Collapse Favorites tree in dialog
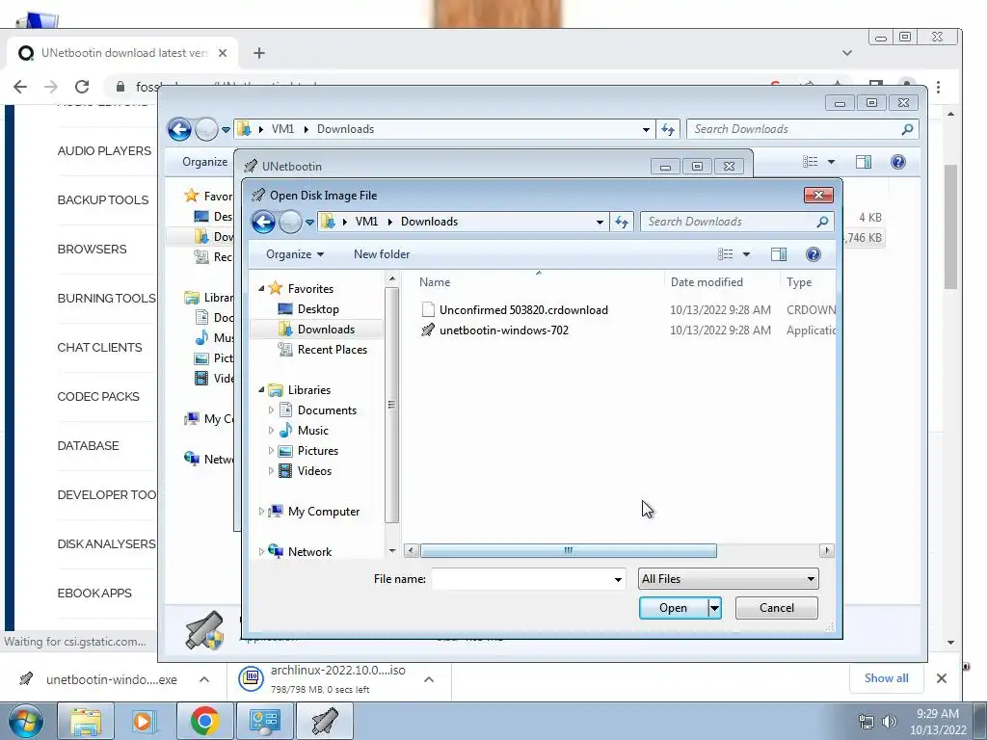This screenshot has width=987, height=740. (262, 288)
